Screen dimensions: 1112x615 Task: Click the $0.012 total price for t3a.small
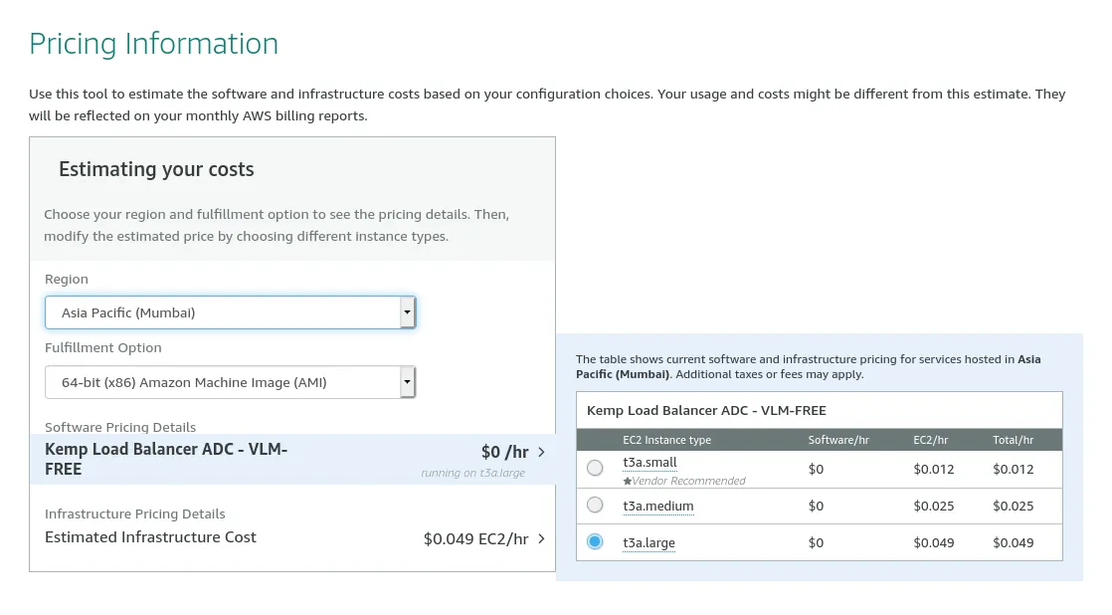(x=1014, y=469)
